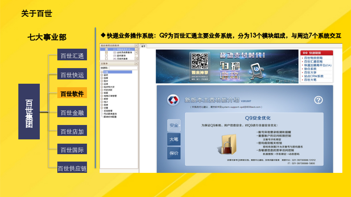This screenshot has height=197, width=351.
Task: Select the 大笔 feature tab
Action: coord(174,139)
